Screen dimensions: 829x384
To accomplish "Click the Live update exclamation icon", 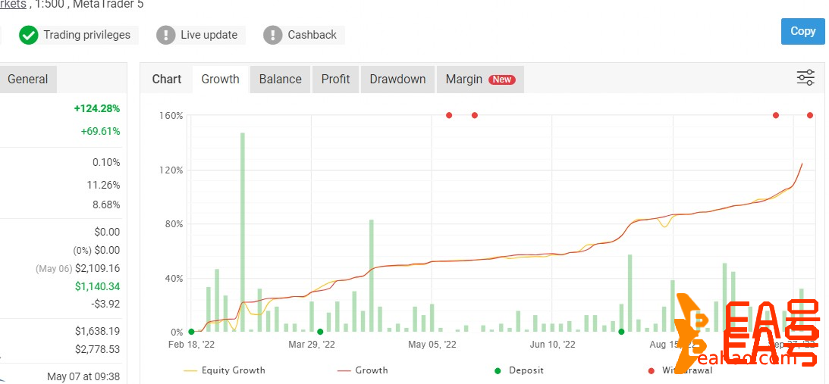I will pyautogui.click(x=165, y=35).
